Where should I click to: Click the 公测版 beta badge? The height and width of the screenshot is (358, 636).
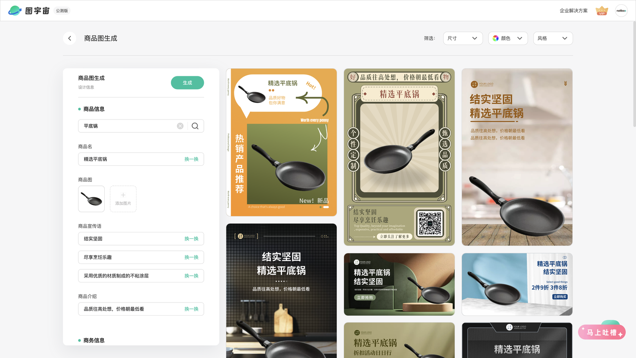click(62, 11)
